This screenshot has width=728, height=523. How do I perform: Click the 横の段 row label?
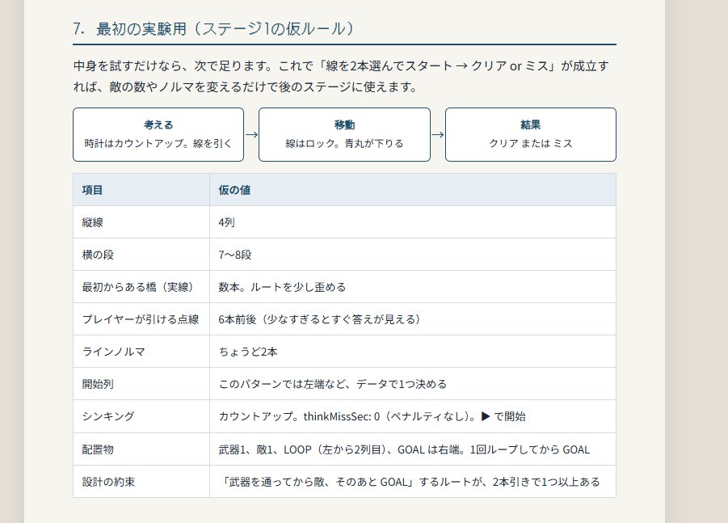pyautogui.click(x=98, y=255)
